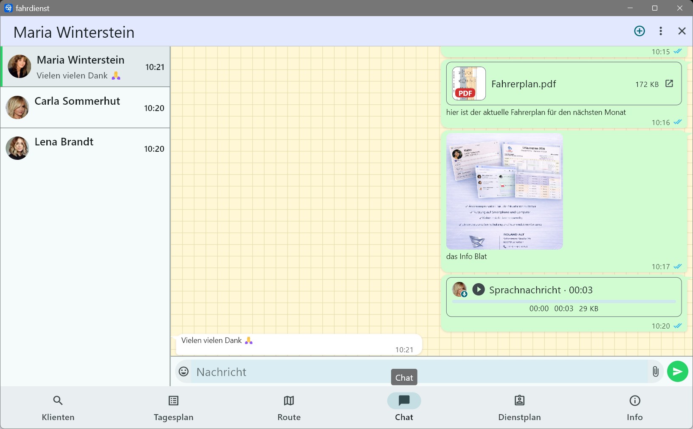The height and width of the screenshot is (429, 693).
Task: Switch to the Route tab
Action: click(288, 407)
